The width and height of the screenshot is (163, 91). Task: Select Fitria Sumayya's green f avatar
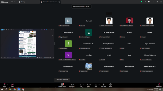click(68, 44)
